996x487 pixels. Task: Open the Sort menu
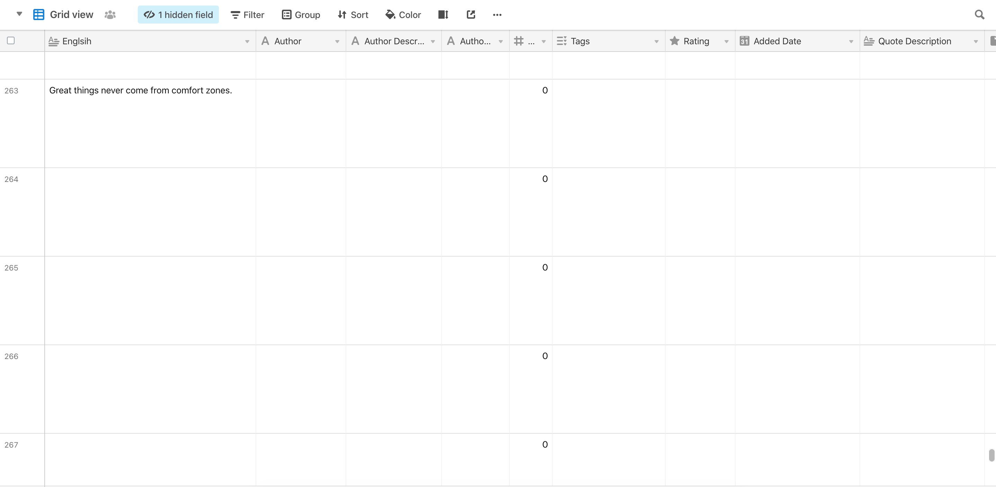353,15
